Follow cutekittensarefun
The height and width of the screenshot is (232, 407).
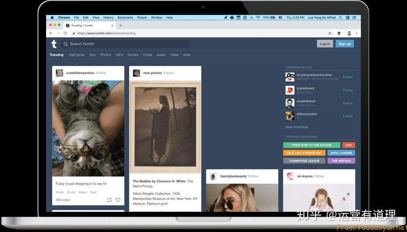coord(101,73)
